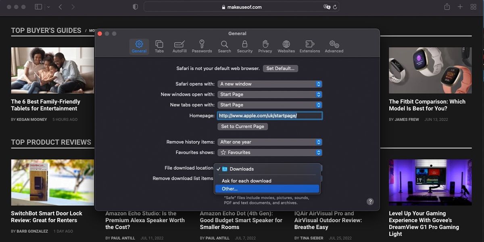This screenshot has width=484, height=242.
Task: Open 'Amazon Echo Studio' review article
Action: point(145,220)
